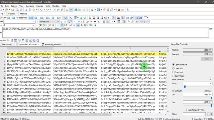Close the generated_addresses tab

[39, 44]
